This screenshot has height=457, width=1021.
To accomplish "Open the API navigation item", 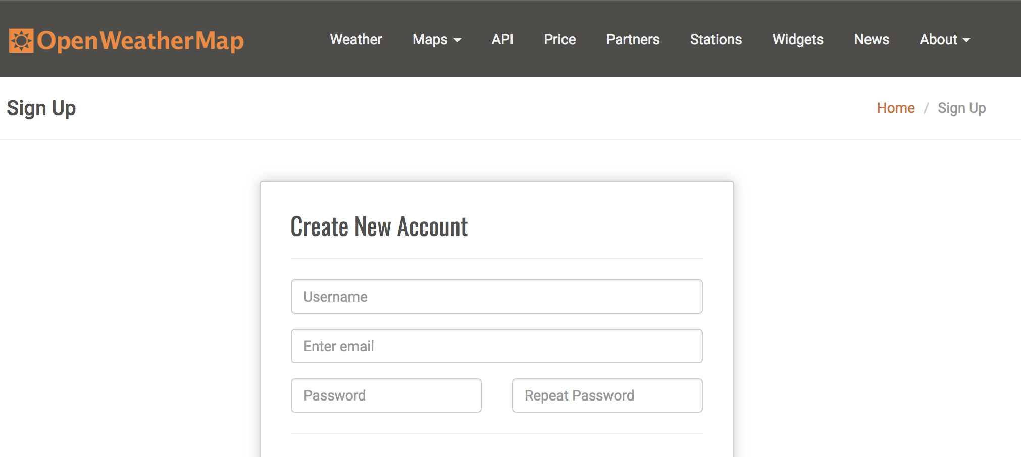I will click(502, 40).
